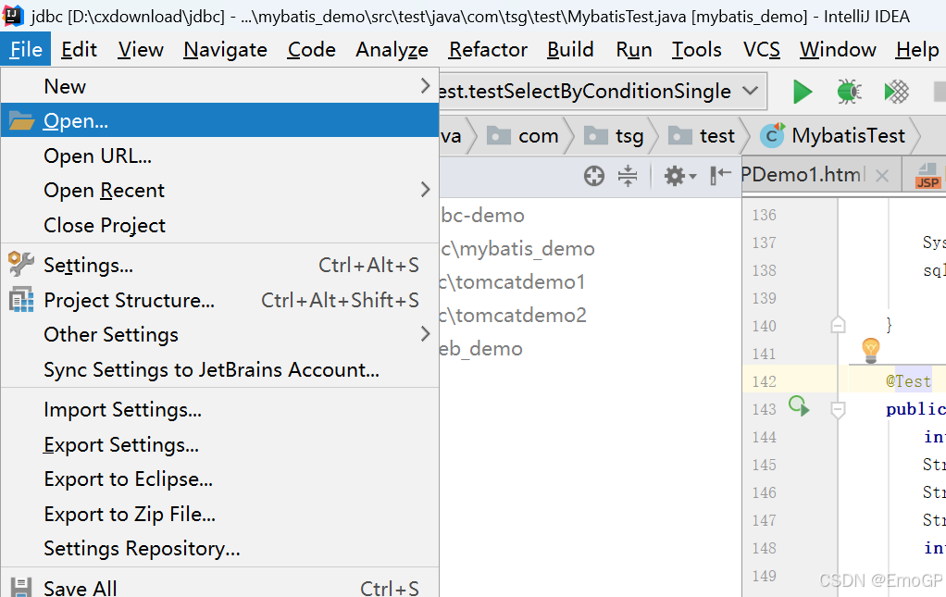Open the run configuration dropdown
Image resolution: width=946 pixels, height=597 pixels.
[750, 91]
